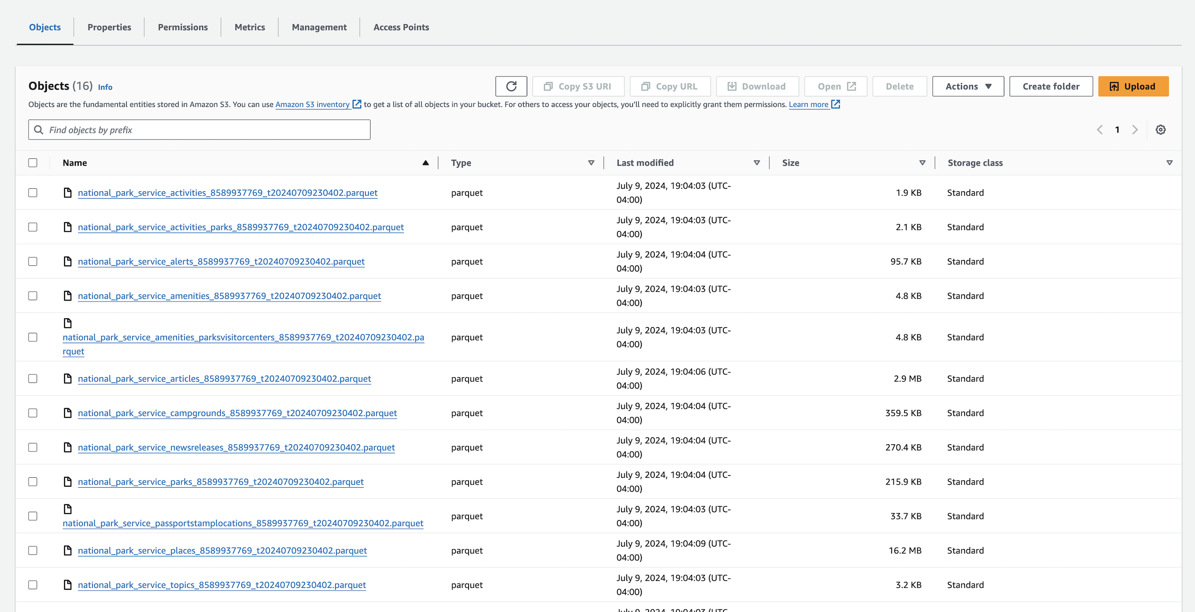Image resolution: width=1195 pixels, height=612 pixels.
Task: Open table preferences gear icon
Action: pyautogui.click(x=1160, y=130)
